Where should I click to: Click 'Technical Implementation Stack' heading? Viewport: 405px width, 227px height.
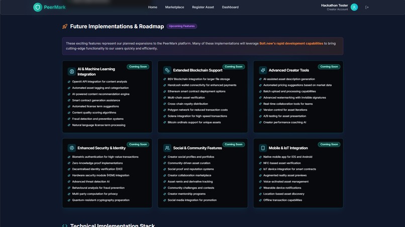113,225
